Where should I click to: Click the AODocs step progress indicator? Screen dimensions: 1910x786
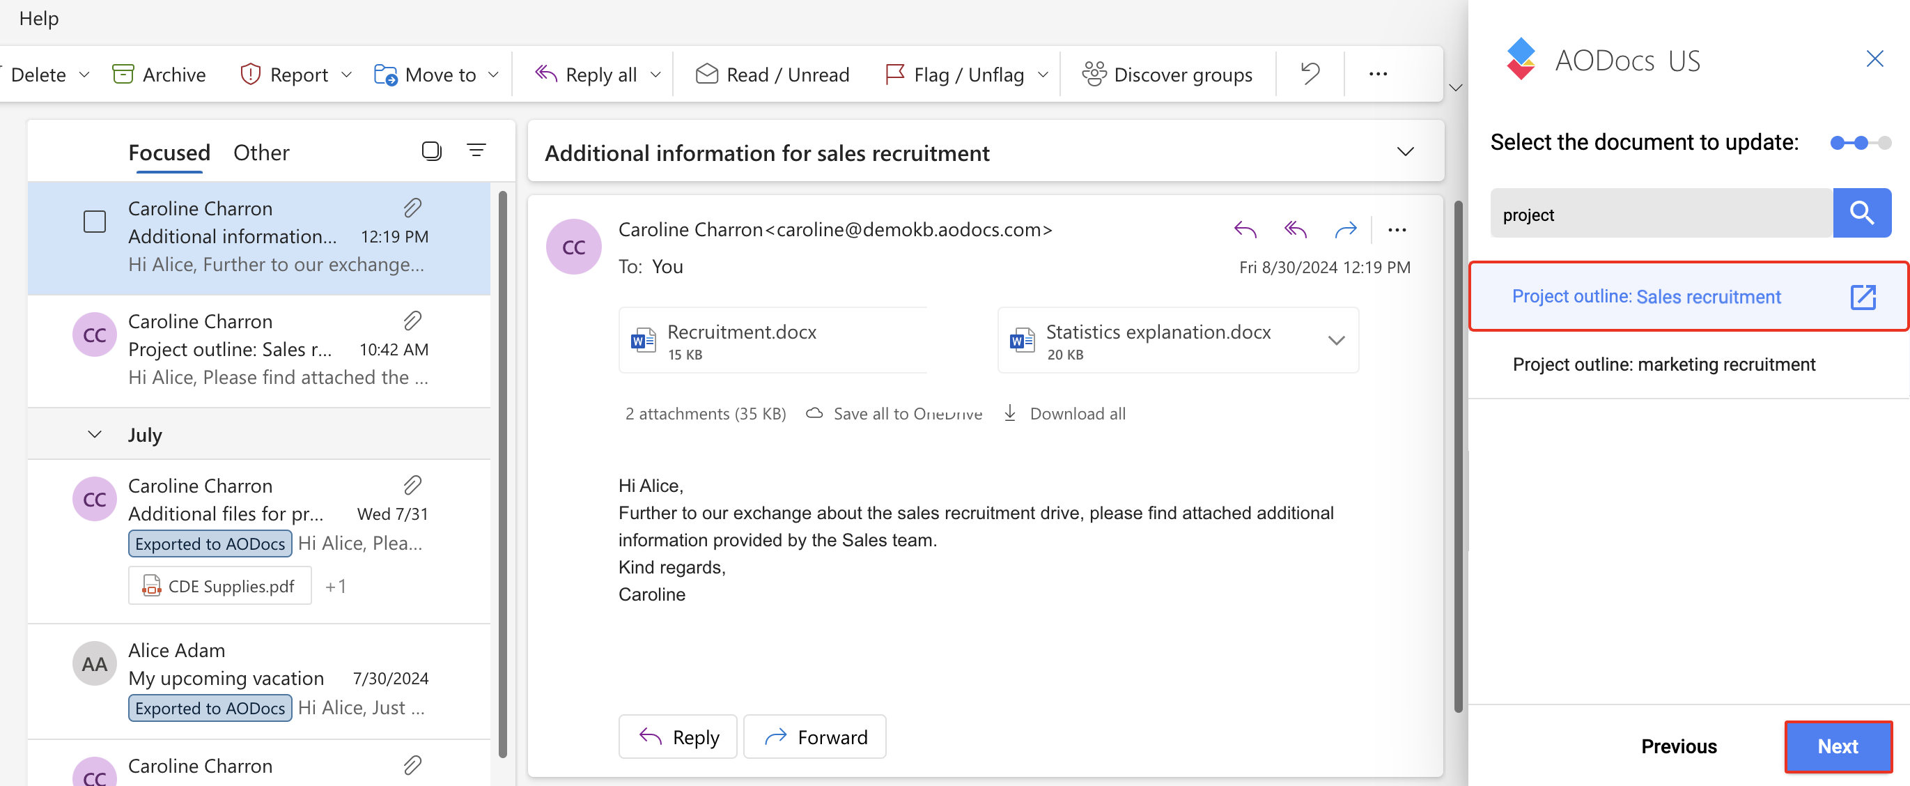[1860, 142]
